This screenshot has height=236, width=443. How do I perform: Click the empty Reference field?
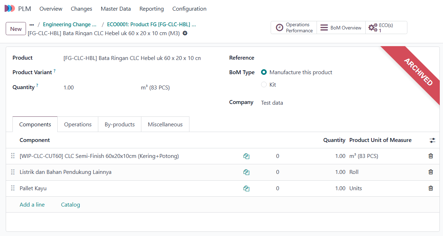347,58
